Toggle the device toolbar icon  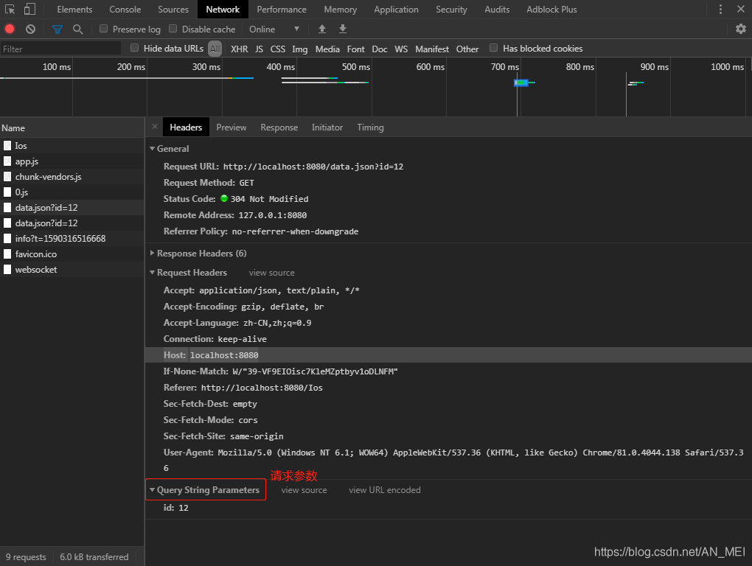click(29, 9)
